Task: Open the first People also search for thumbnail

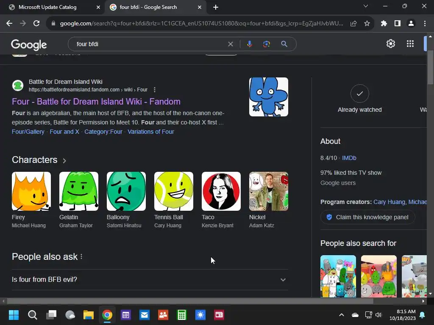Action: (x=338, y=276)
